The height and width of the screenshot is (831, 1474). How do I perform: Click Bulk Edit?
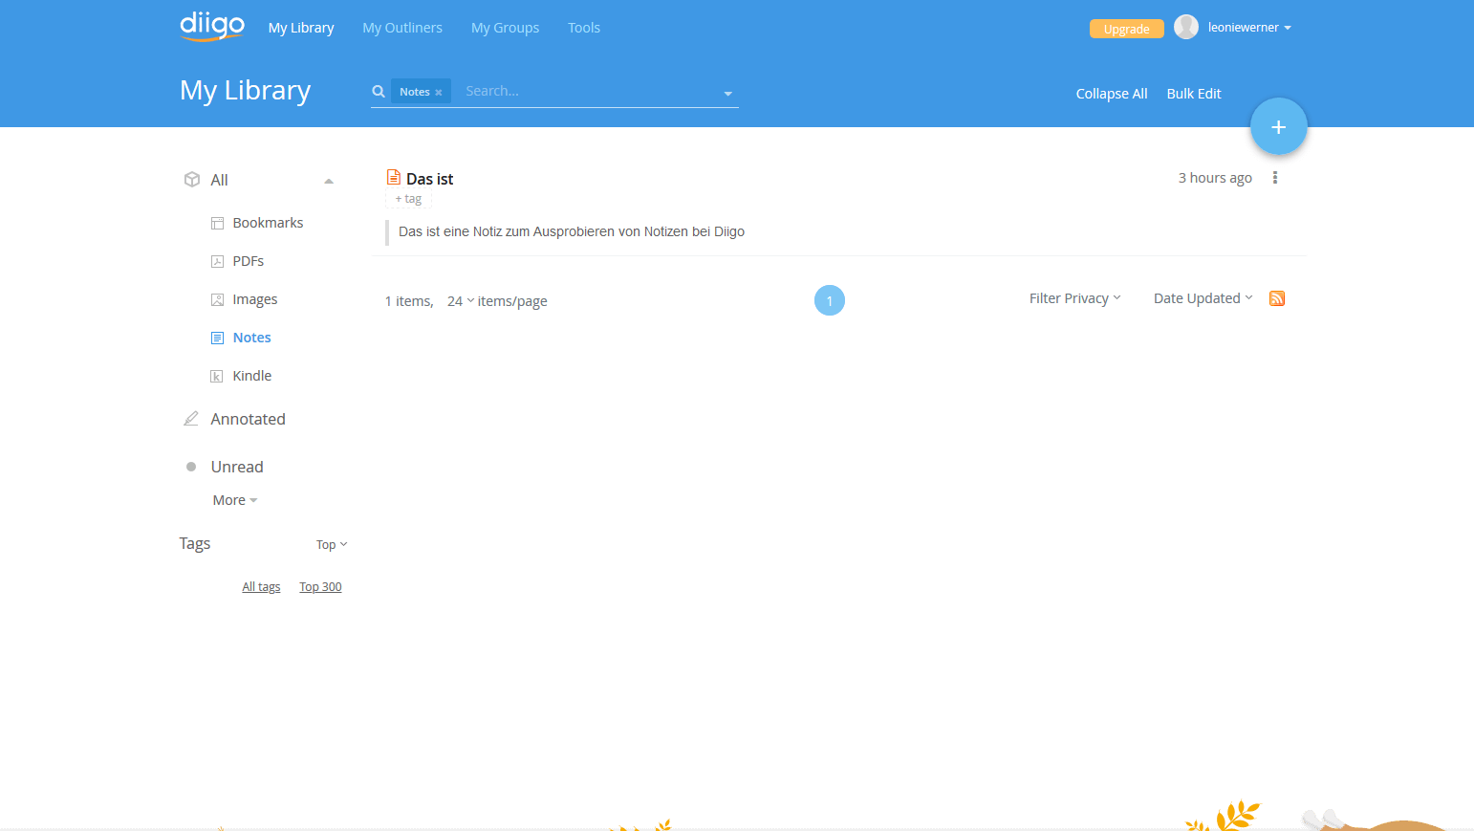[1193, 94]
